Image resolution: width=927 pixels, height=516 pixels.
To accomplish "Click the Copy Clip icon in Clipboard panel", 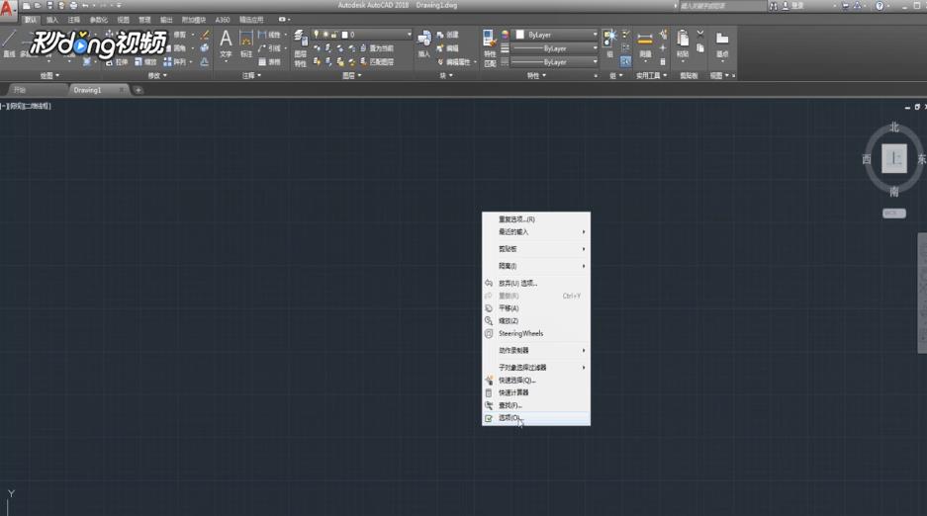I will pyautogui.click(x=700, y=47).
